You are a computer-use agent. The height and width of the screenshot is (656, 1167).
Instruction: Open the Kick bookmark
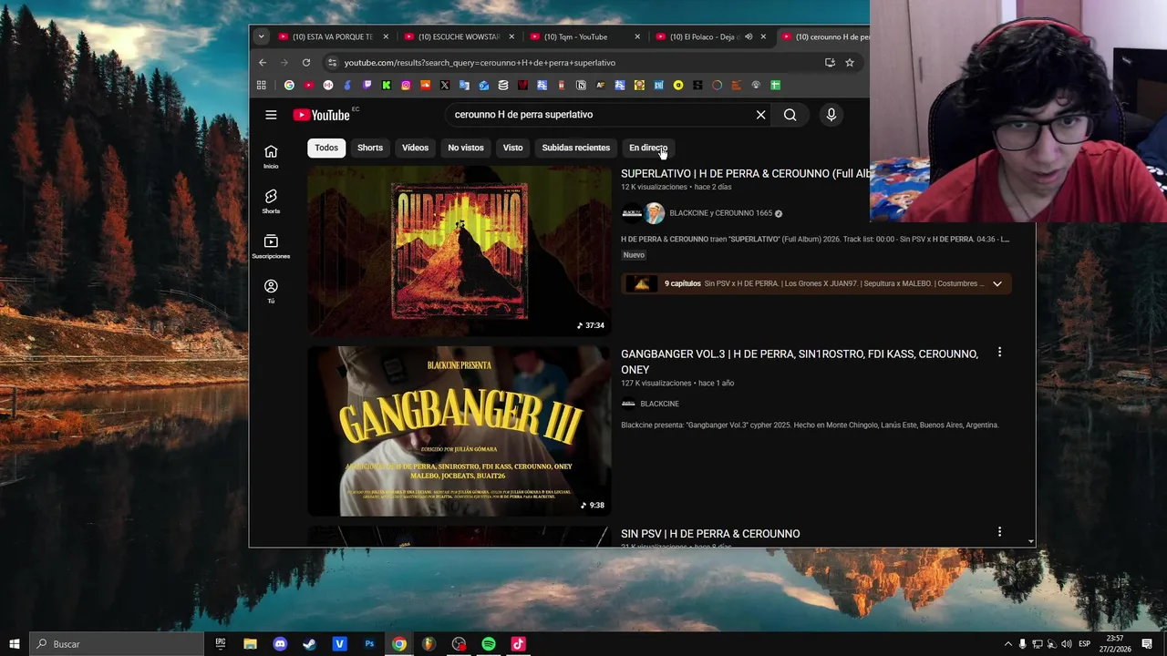click(x=386, y=85)
